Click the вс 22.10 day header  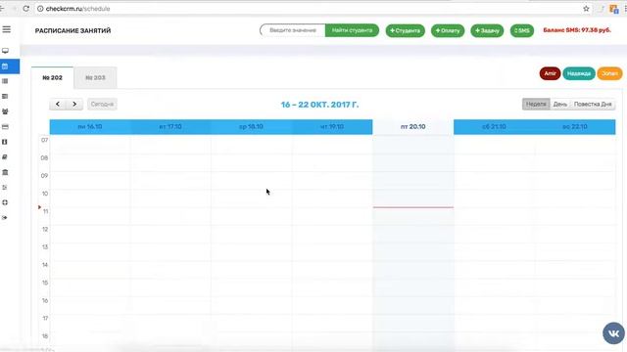click(x=575, y=126)
